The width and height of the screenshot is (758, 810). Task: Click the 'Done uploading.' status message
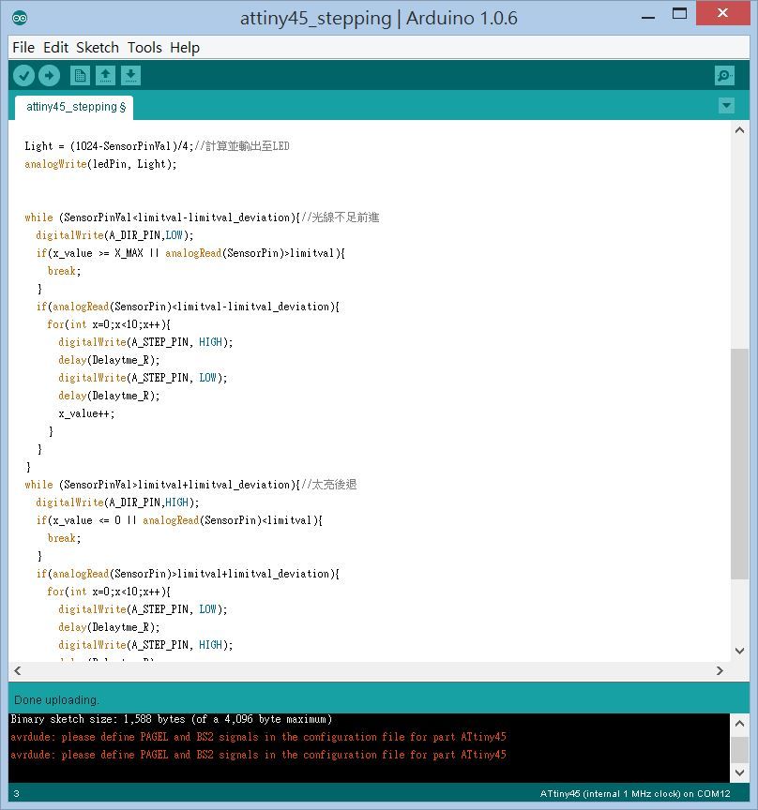coord(56,700)
